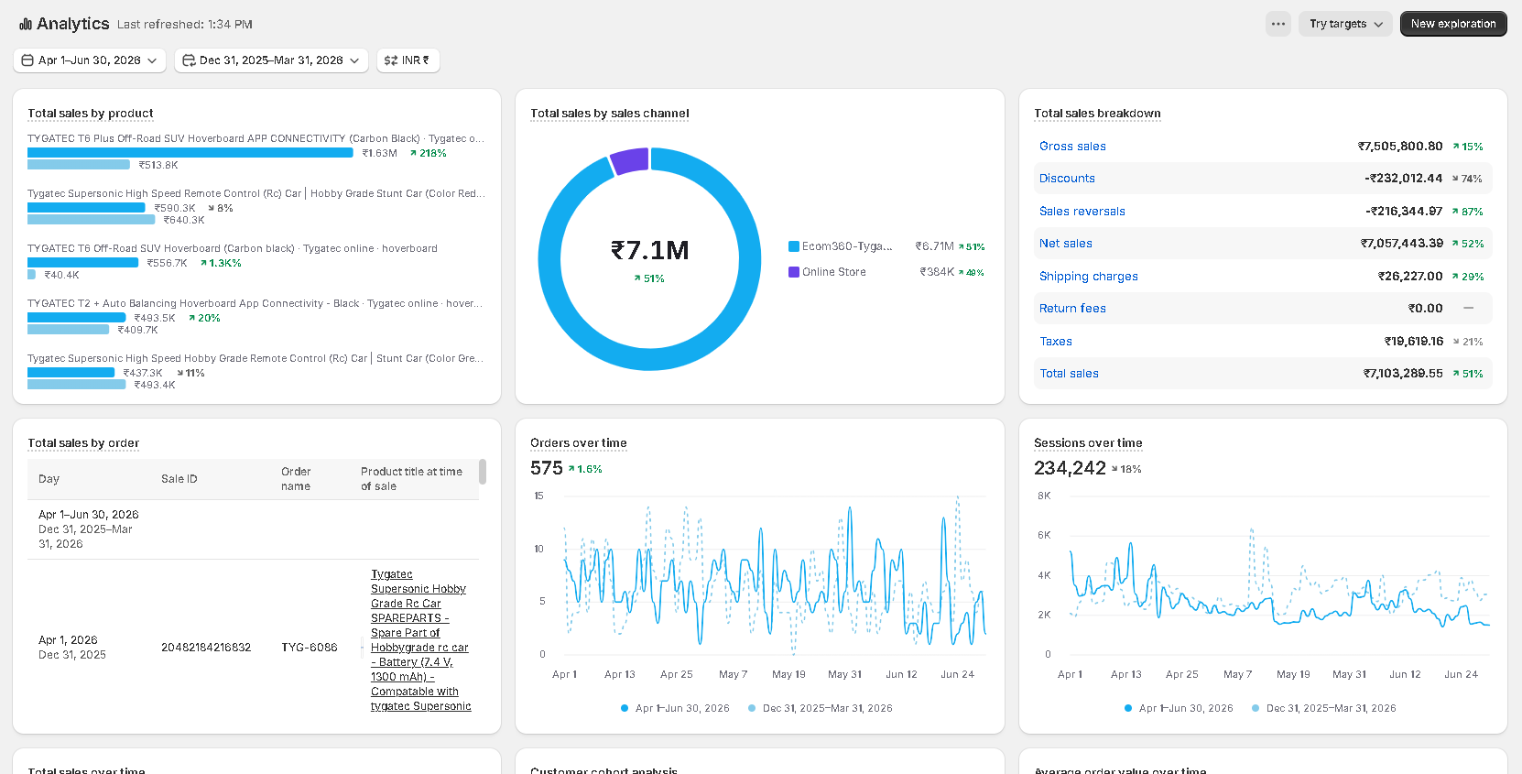1522x774 pixels.
Task: Click the 234,242 sessions total
Action: (x=1070, y=468)
